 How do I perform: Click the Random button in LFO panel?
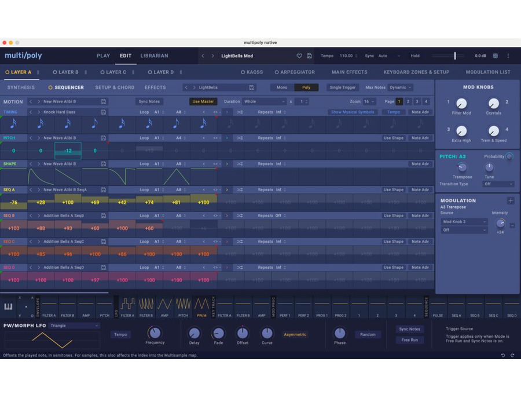368,334
